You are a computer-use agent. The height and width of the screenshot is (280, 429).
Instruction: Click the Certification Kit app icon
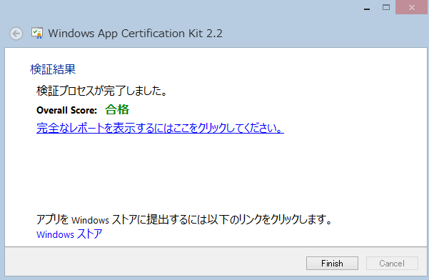pos(37,33)
